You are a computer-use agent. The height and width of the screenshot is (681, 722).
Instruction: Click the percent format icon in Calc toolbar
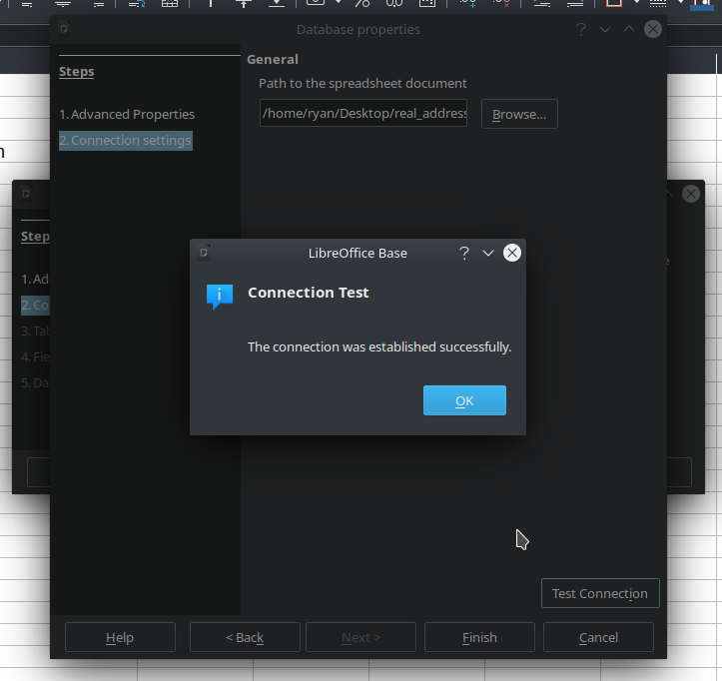click(x=361, y=3)
